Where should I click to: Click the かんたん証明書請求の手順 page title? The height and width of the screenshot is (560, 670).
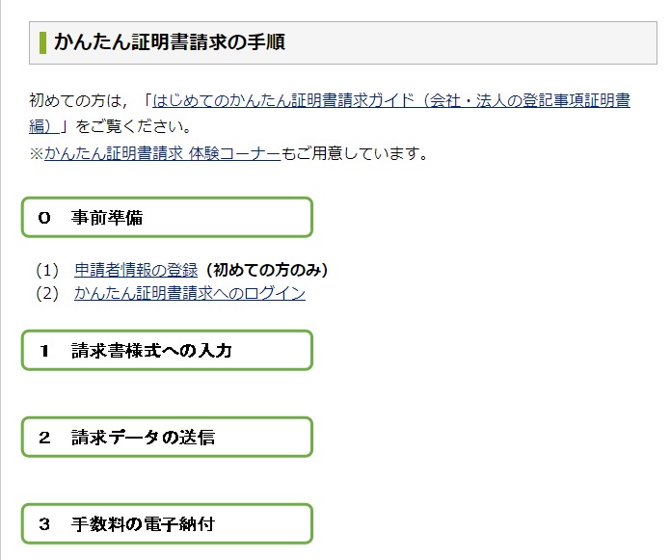pos(170,42)
